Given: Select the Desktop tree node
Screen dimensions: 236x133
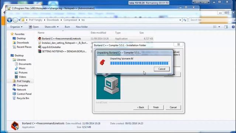Looking at the screenshot, I should [19, 55].
